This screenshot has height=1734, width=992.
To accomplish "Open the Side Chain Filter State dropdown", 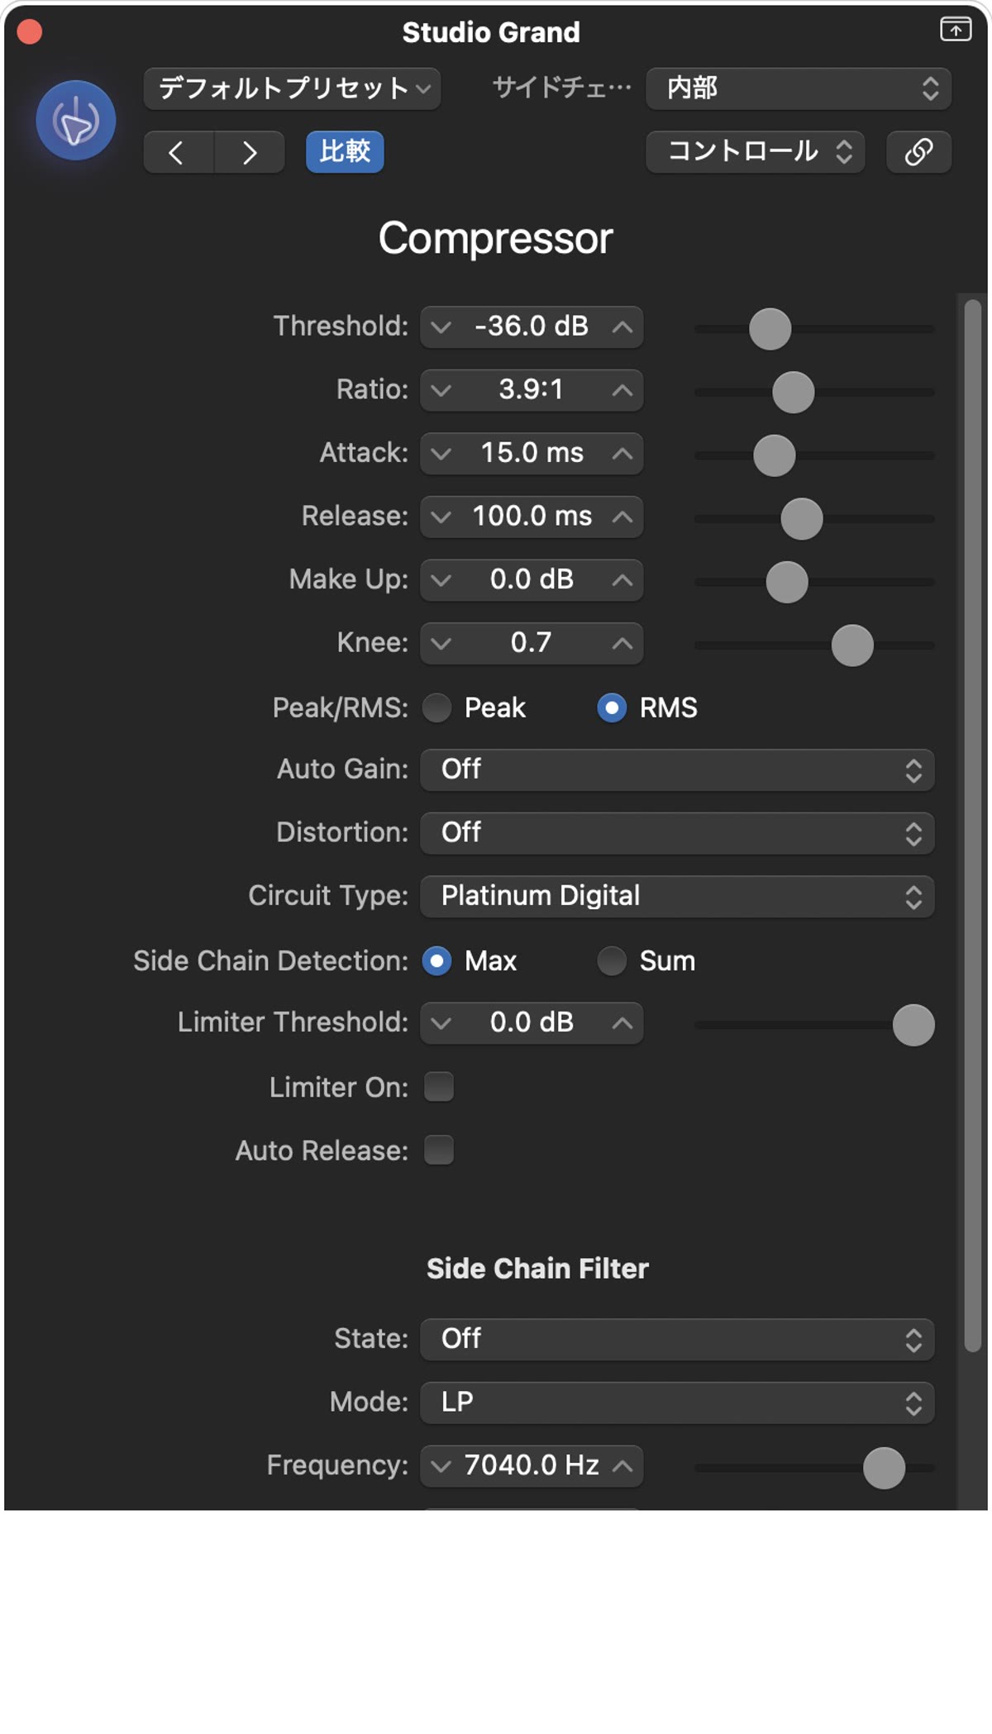I will [x=677, y=1340].
